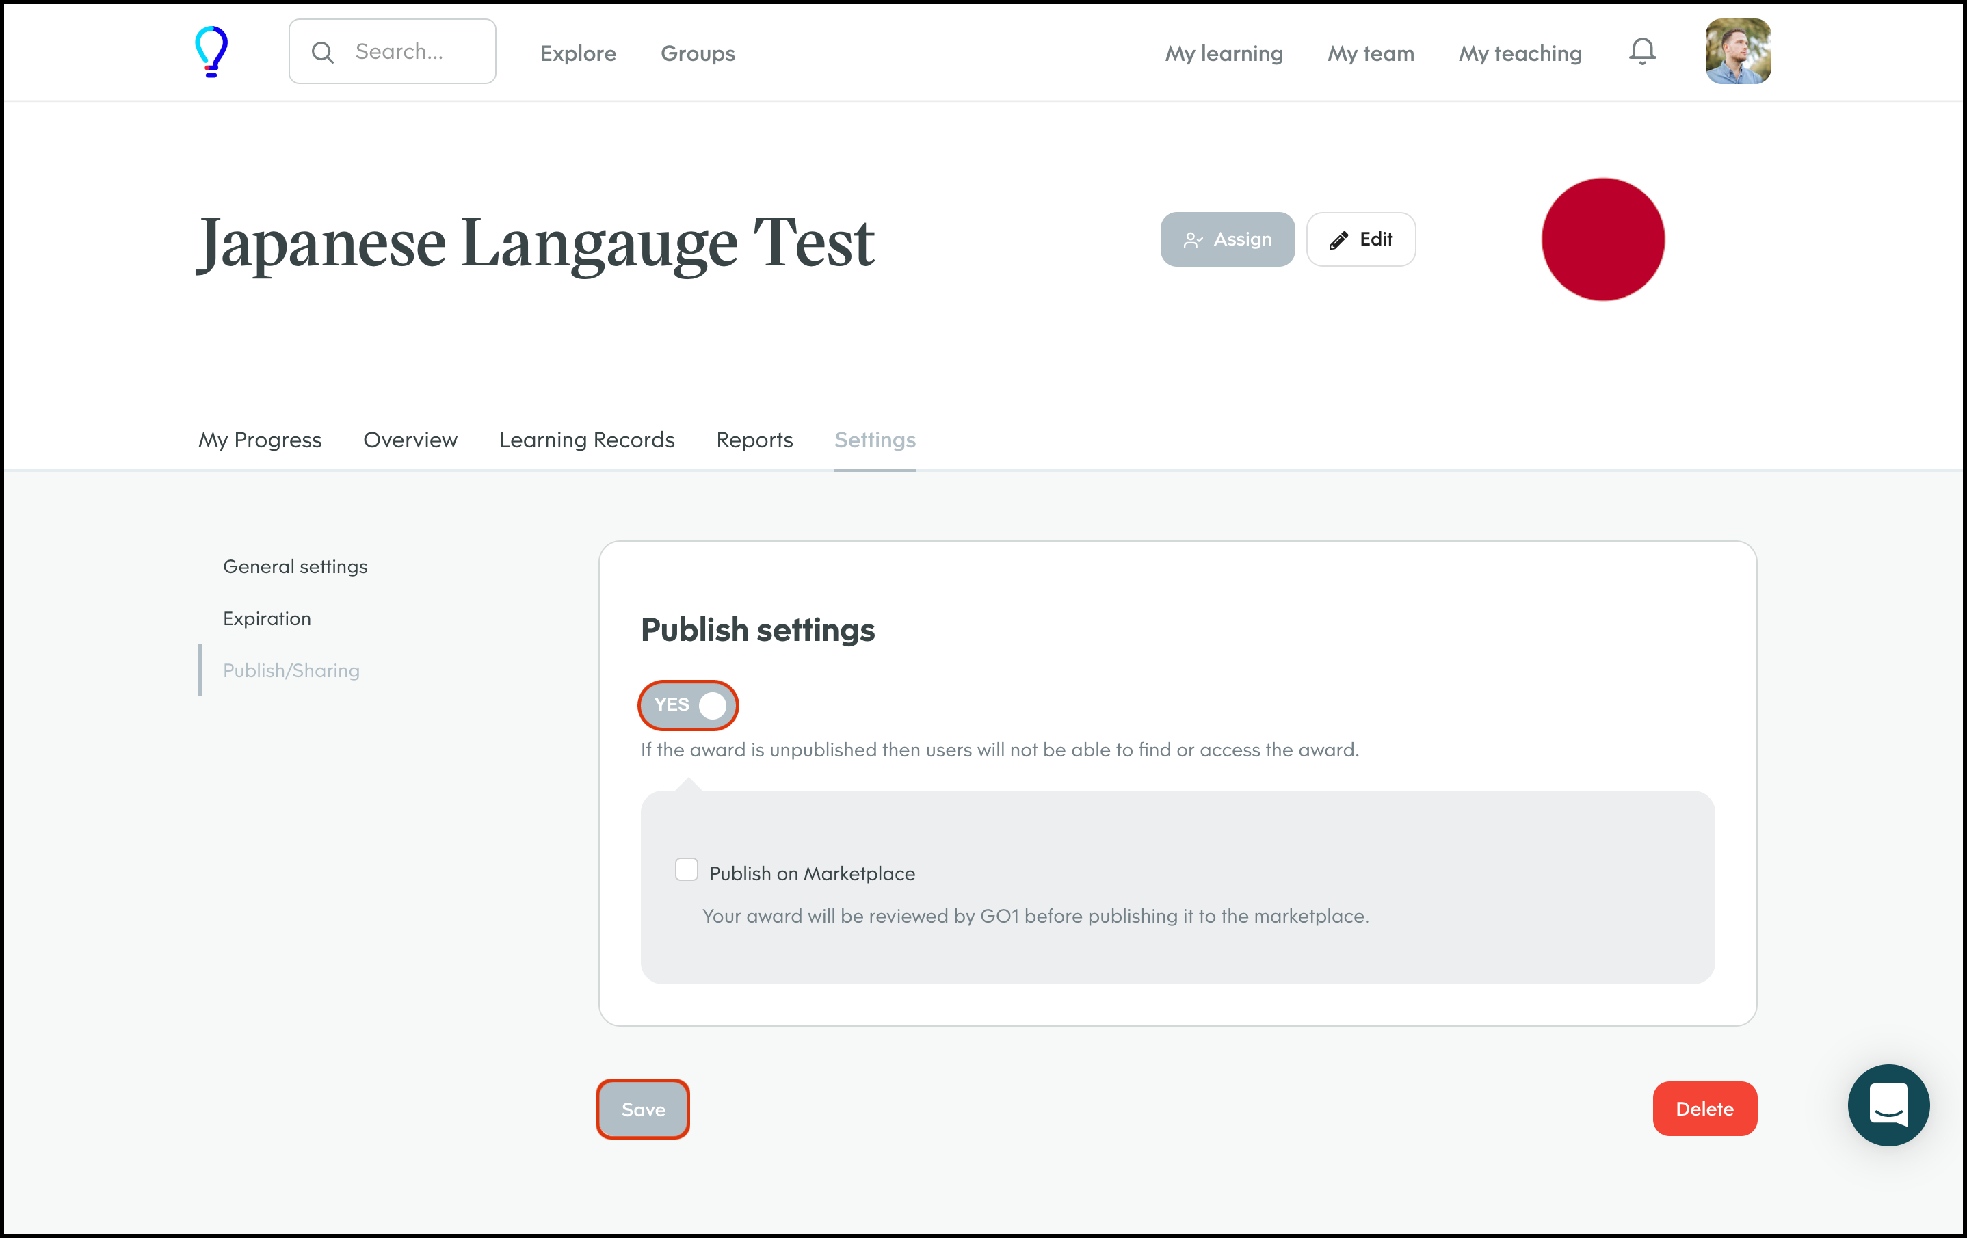Navigate to the Explore page

(577, 53)
